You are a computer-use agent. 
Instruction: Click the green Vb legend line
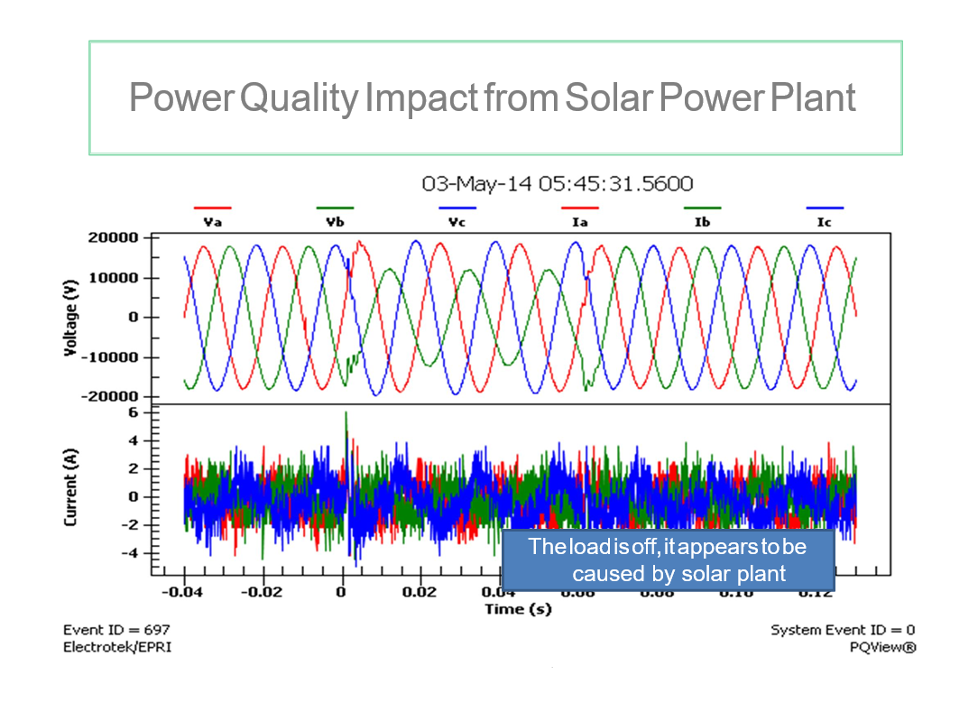335,208
